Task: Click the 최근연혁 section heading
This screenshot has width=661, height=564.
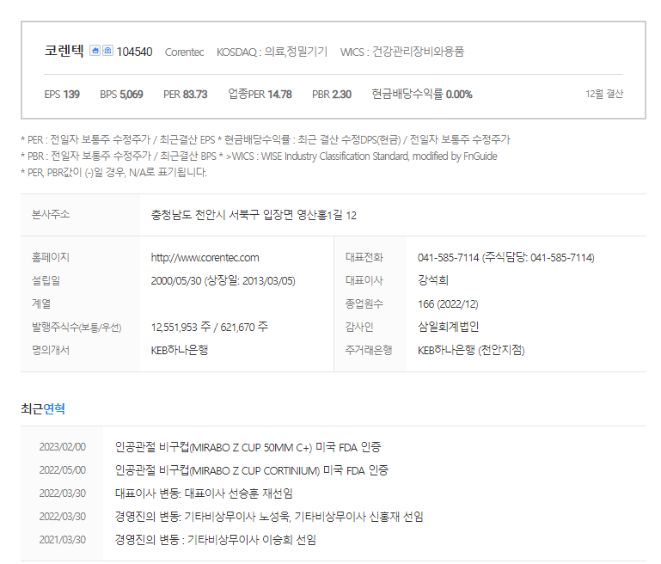Action: coord(43,408)
